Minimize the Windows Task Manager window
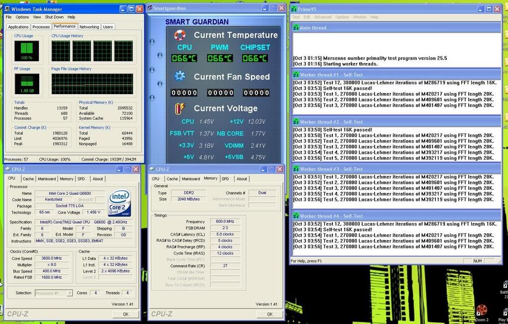The height and width of the screenshot is (324, 508). point(123,9)
